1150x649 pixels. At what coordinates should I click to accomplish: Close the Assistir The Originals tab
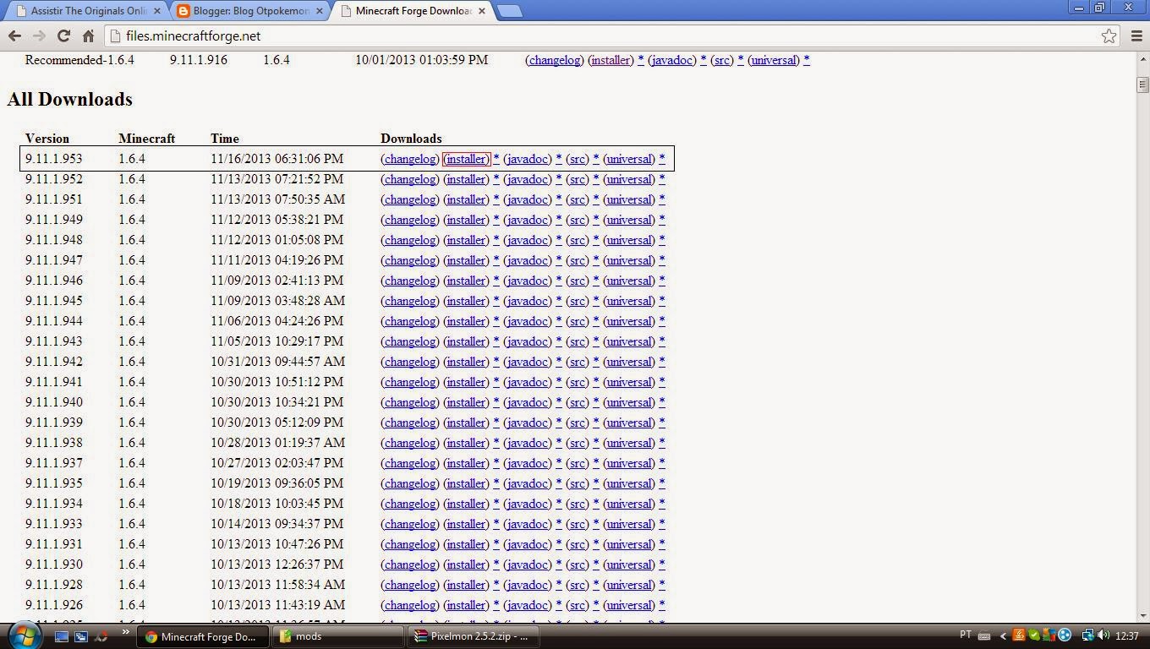156,11
